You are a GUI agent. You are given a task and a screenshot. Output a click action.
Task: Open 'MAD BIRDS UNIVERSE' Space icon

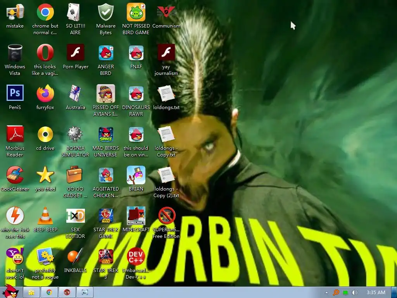point(106,134)
